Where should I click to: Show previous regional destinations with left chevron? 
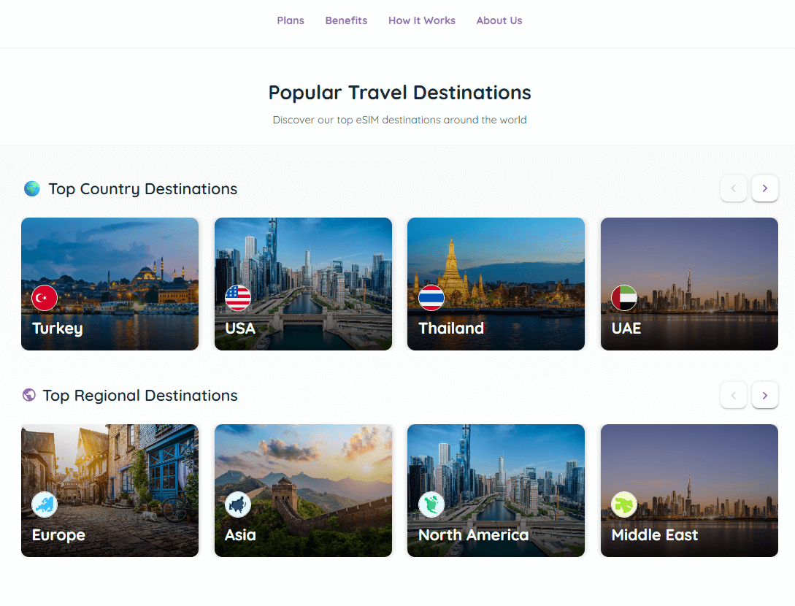(x=733, y=395)
